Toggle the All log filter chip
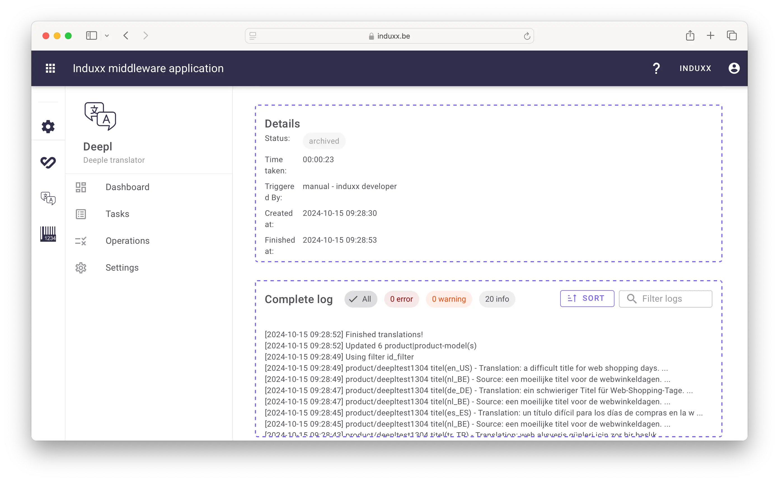The width and height of the screenshot is (779, 482). coord(360,299)
